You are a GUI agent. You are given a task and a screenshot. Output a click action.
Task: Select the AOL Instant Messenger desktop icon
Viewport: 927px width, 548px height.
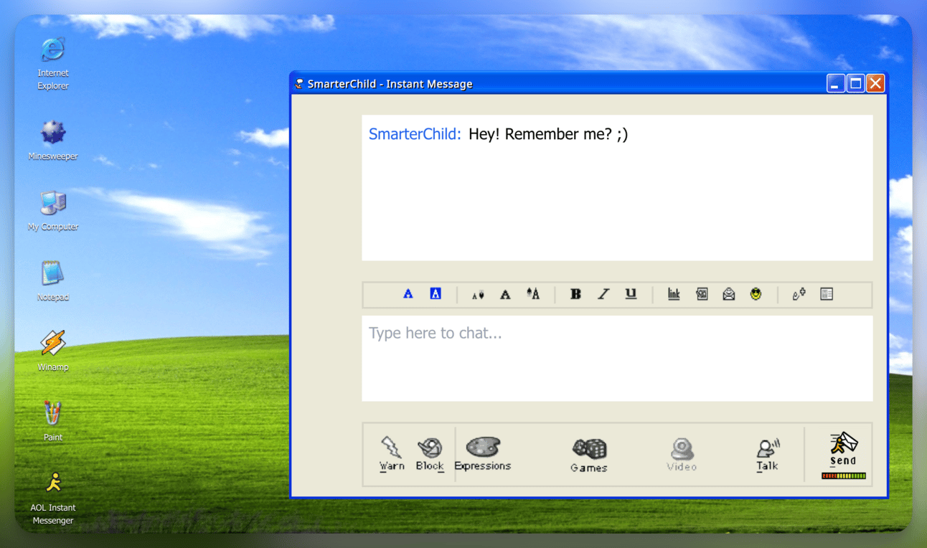(x=53, y=499)
